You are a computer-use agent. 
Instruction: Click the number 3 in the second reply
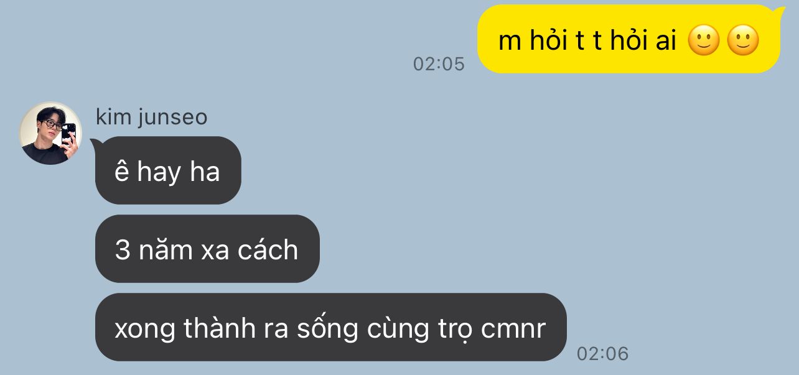[123, 250]
